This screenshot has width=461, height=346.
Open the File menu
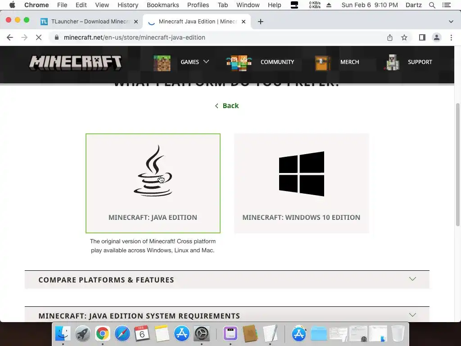[x=62, y=5]
